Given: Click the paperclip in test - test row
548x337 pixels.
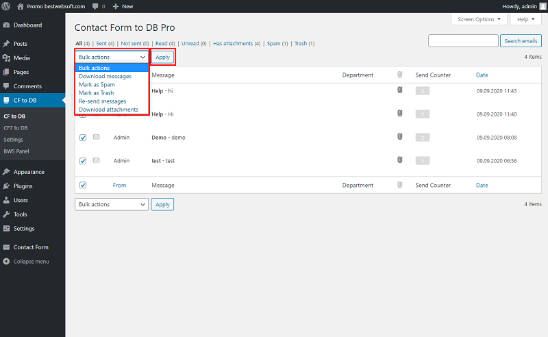Looking at the screenshot, I should coord(400,160).
